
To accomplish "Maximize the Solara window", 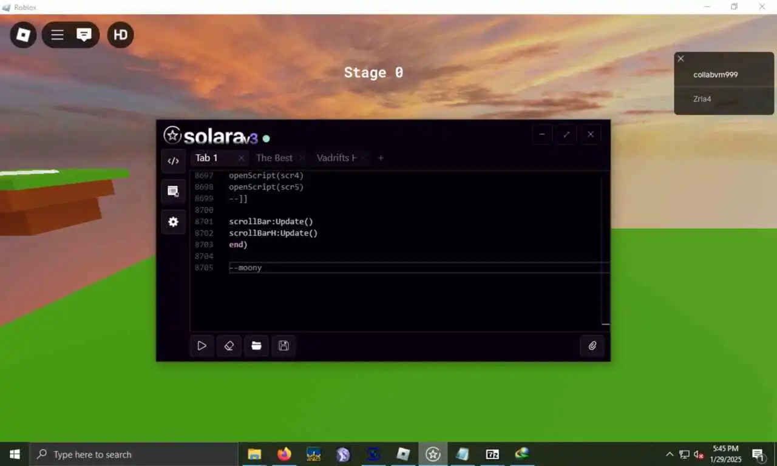I will [566, 135].
